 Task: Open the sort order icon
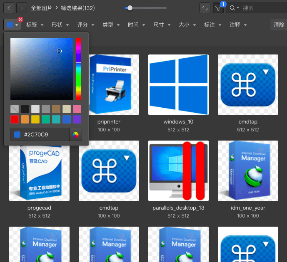205,8
